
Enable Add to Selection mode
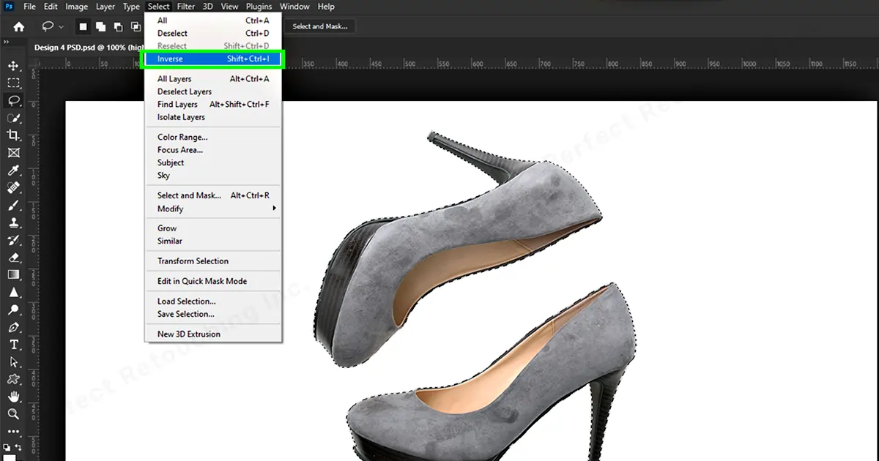(x=100, y=26)
